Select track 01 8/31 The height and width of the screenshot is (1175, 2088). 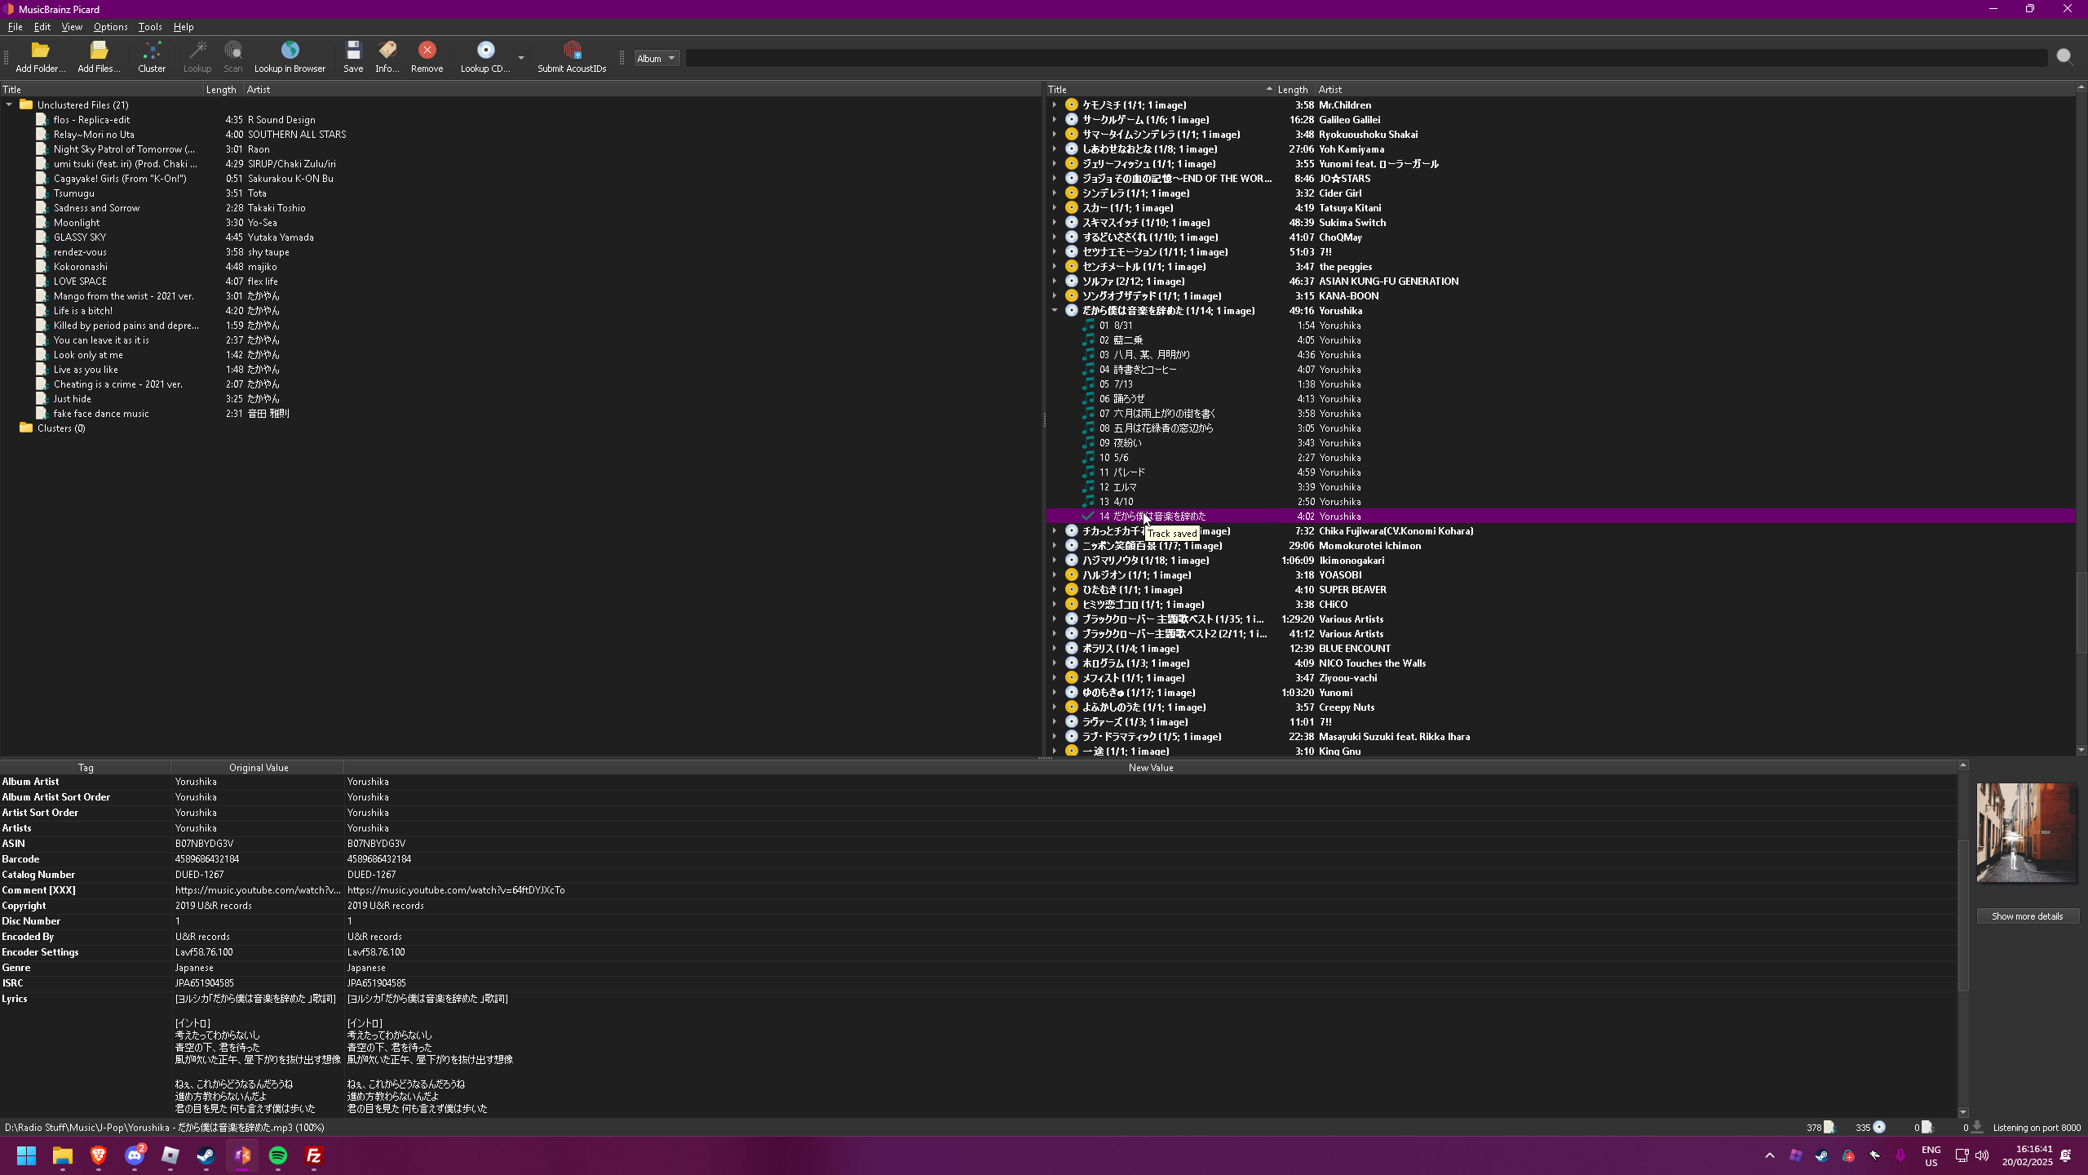[1561, 326]
